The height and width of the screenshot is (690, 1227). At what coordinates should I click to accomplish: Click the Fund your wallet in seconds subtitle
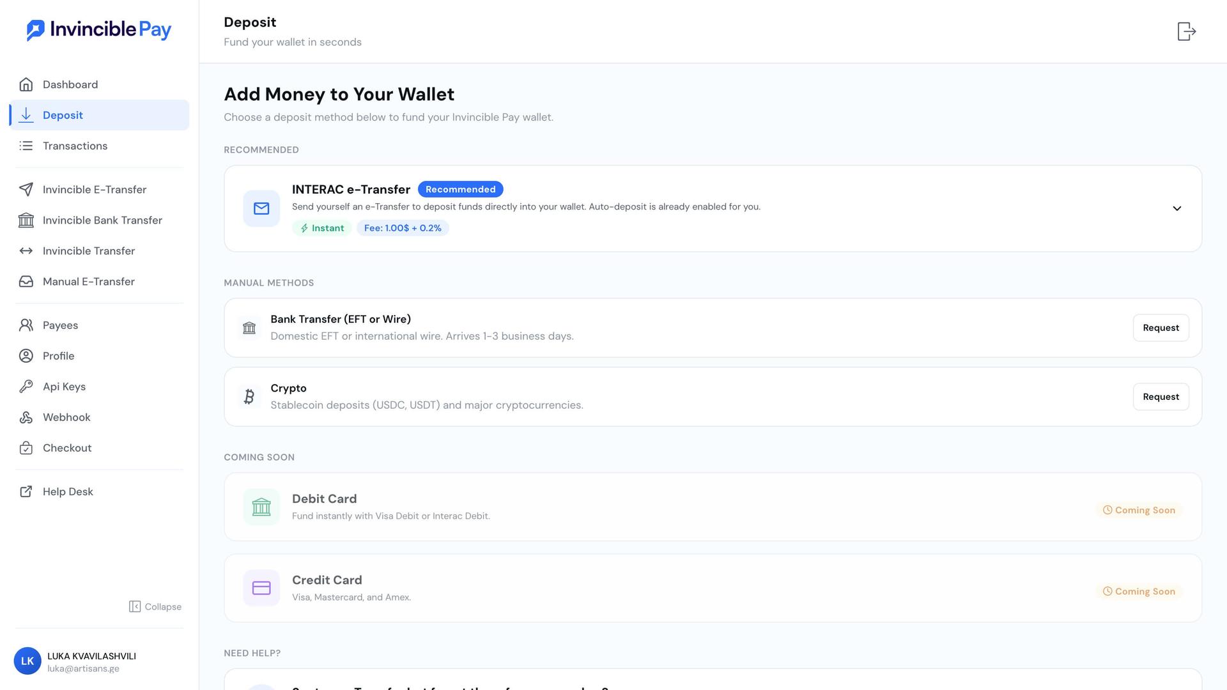[293, 42]
